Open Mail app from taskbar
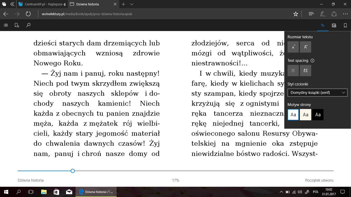The height and width of the screenshot is (197, 351). 69,192
